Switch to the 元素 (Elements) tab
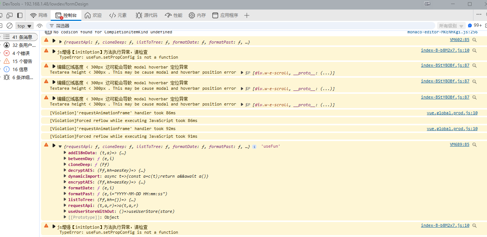This screenshot has height=237, width=487. pyautogui.click(x=118, y=15)
